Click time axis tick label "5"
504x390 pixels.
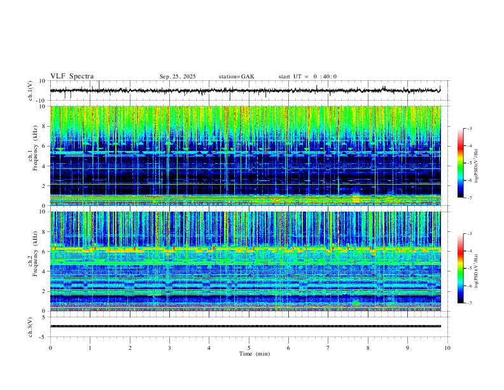pos(249,348)
